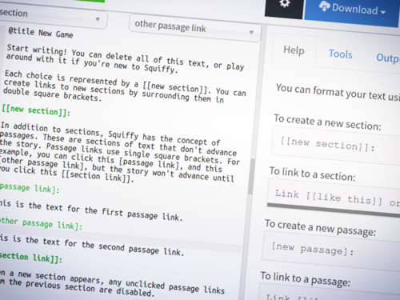The width and height of the screenshot is (400, 300).
Task: Click 'Start writing! You can delete' line
Action: coord(126,57)
